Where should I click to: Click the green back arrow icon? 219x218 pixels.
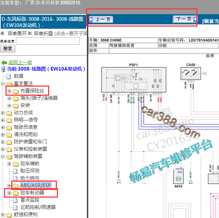[4, 63]
